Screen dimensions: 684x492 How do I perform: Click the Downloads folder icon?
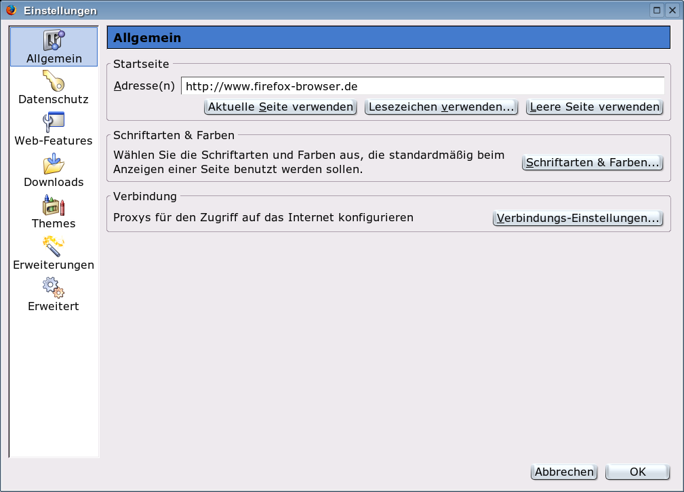54,164
